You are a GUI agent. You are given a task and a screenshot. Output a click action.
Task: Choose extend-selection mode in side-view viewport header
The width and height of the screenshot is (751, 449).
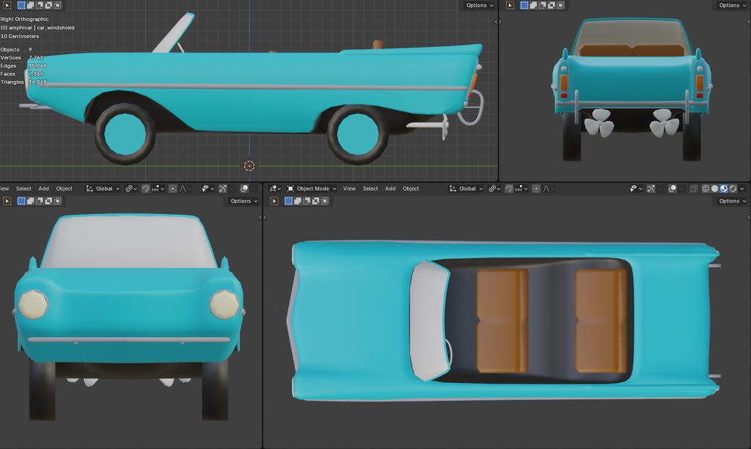click(30, 5)
